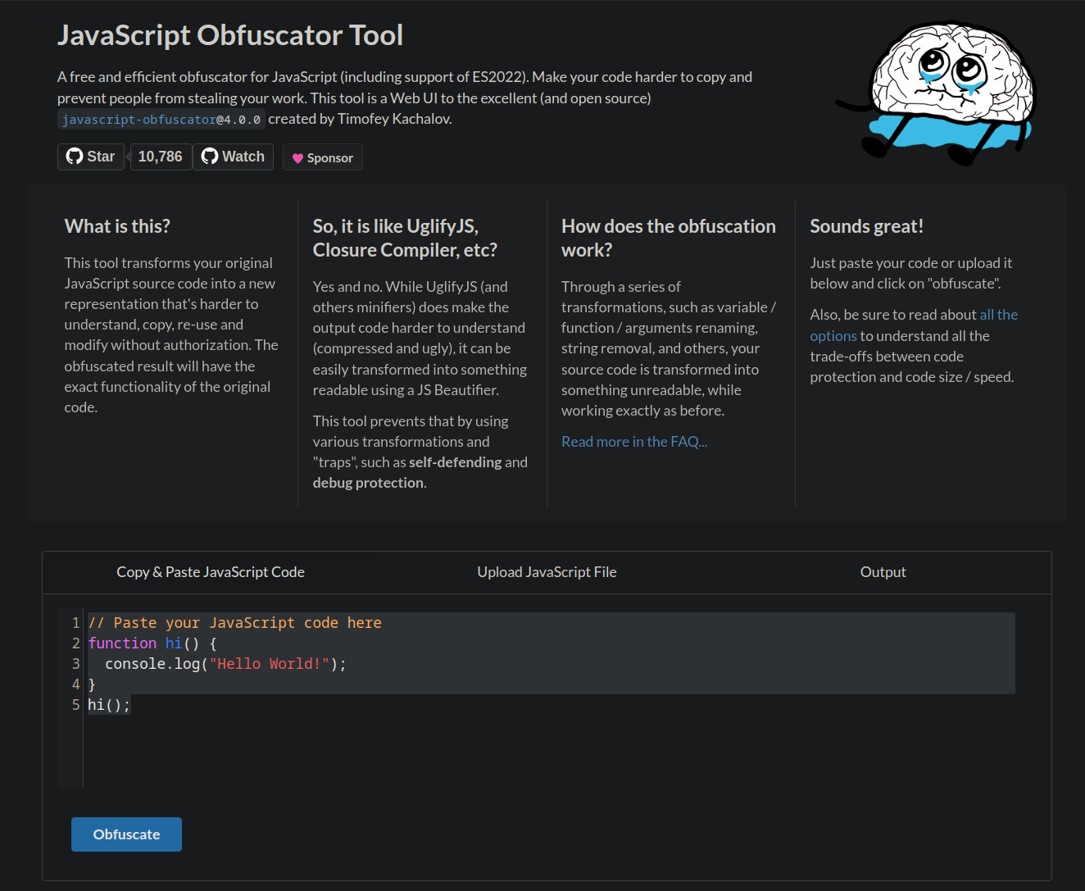Image resolution: width=1085 pixels, height=891 pixels.
Task: Switch to Copy & Paste JavaScript Code tab
Action: [x=211, y=572]
